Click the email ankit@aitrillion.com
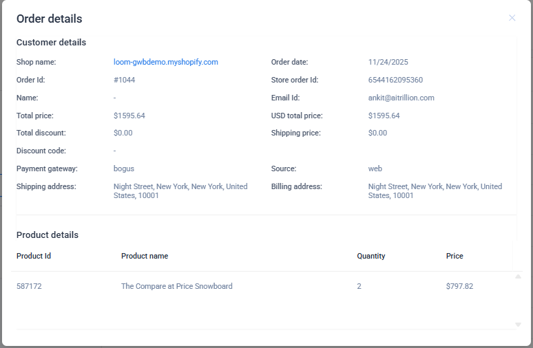This screenshot has height=348, width=533. [x=401, y=98]
